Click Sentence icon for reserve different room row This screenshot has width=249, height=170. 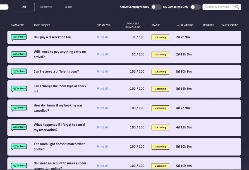[19, 72]
